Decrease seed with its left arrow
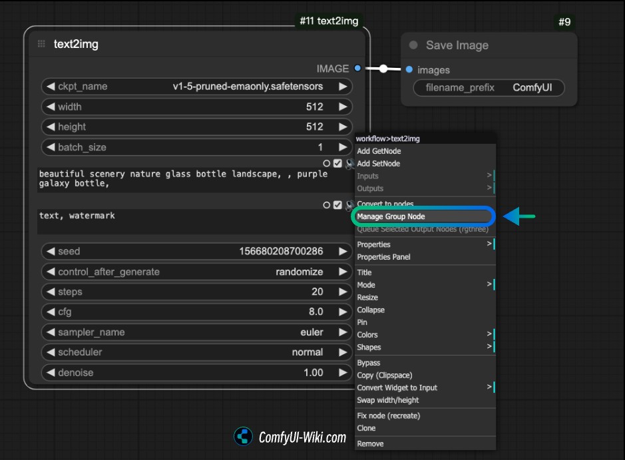This screenshot has width=625, height=460. point(50,251)
